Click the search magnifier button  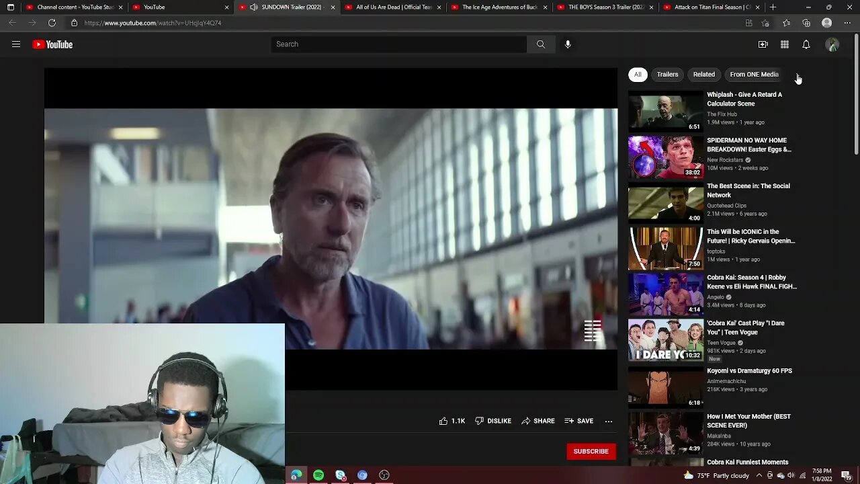tap(541, 44)
